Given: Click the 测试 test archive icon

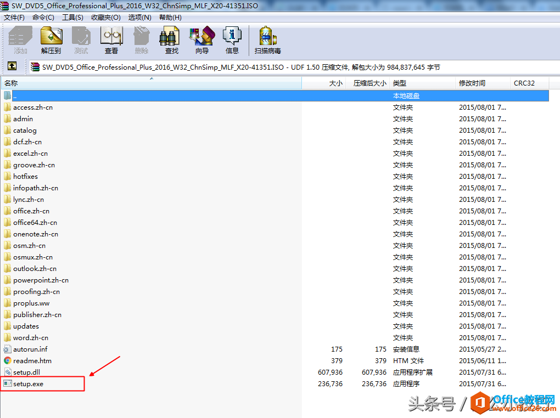Looking at the screenshot, I should [x=81, y=39].
